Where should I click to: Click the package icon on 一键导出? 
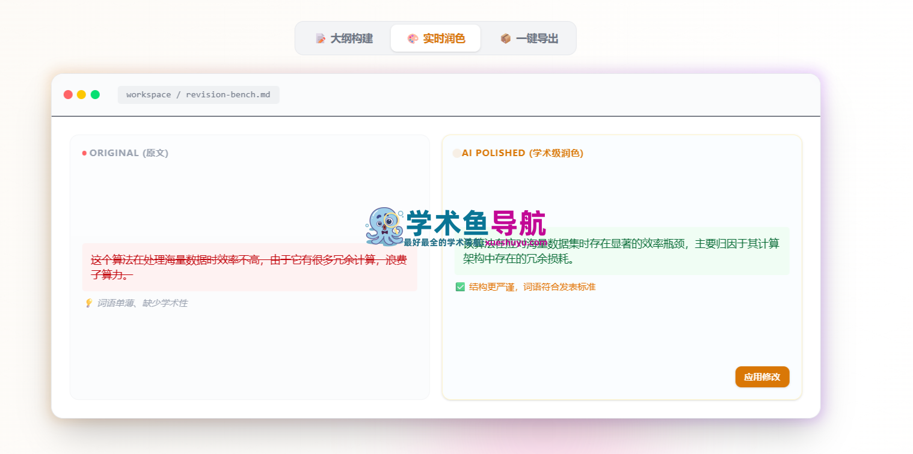pos(506,38)
